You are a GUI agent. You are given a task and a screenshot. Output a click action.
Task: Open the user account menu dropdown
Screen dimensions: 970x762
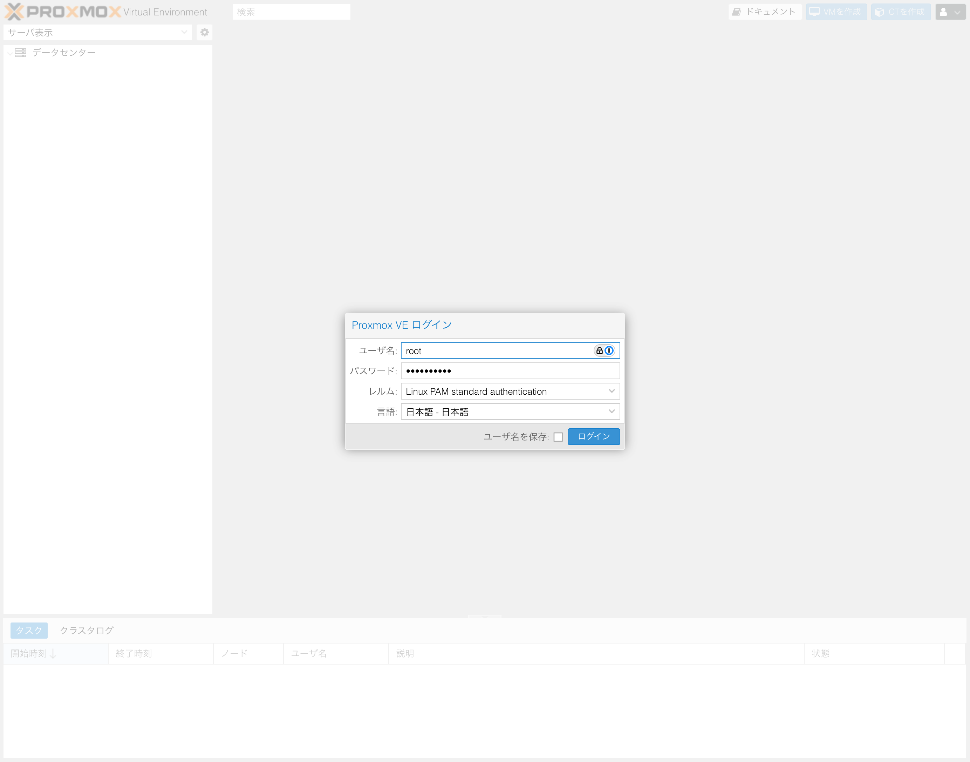click(950, 12)
